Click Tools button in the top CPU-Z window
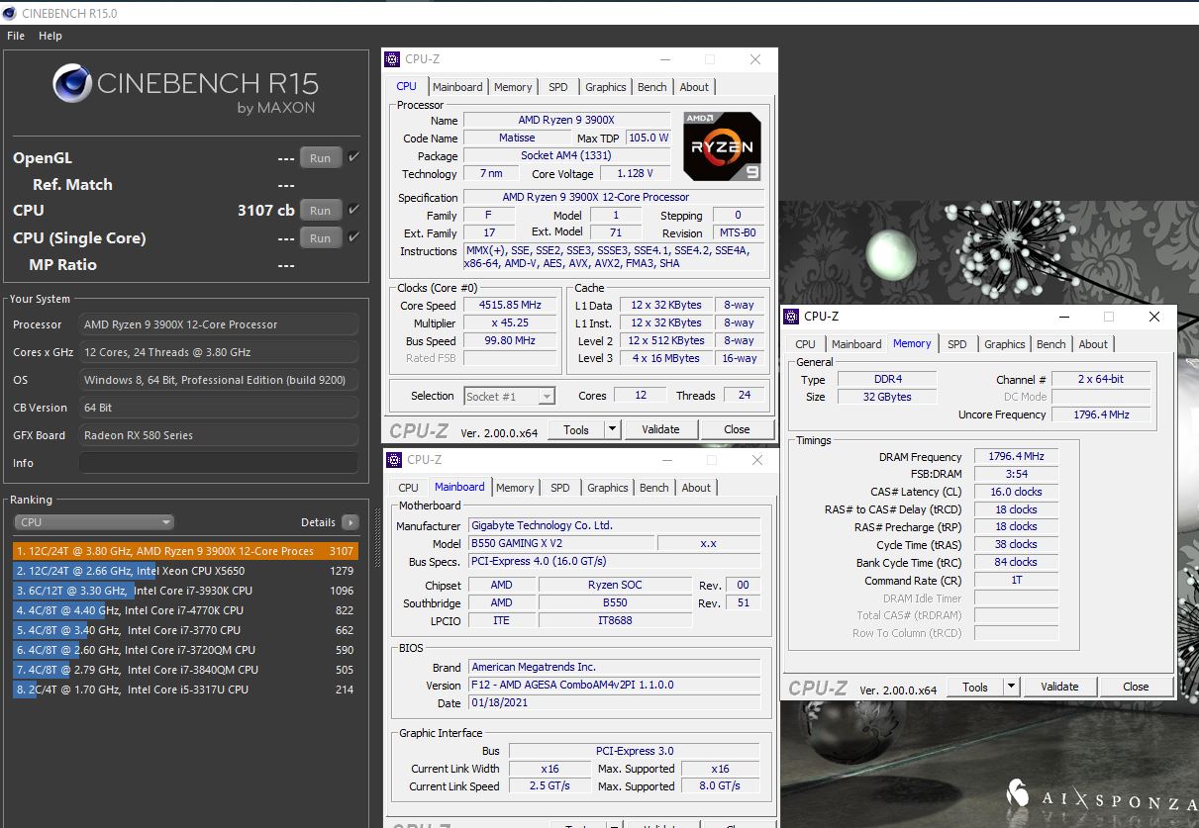Viewport: 1199px width, 828px height. pos(576,429)
